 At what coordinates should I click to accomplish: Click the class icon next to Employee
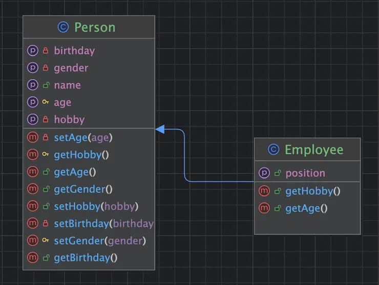(x=274, y=150)
